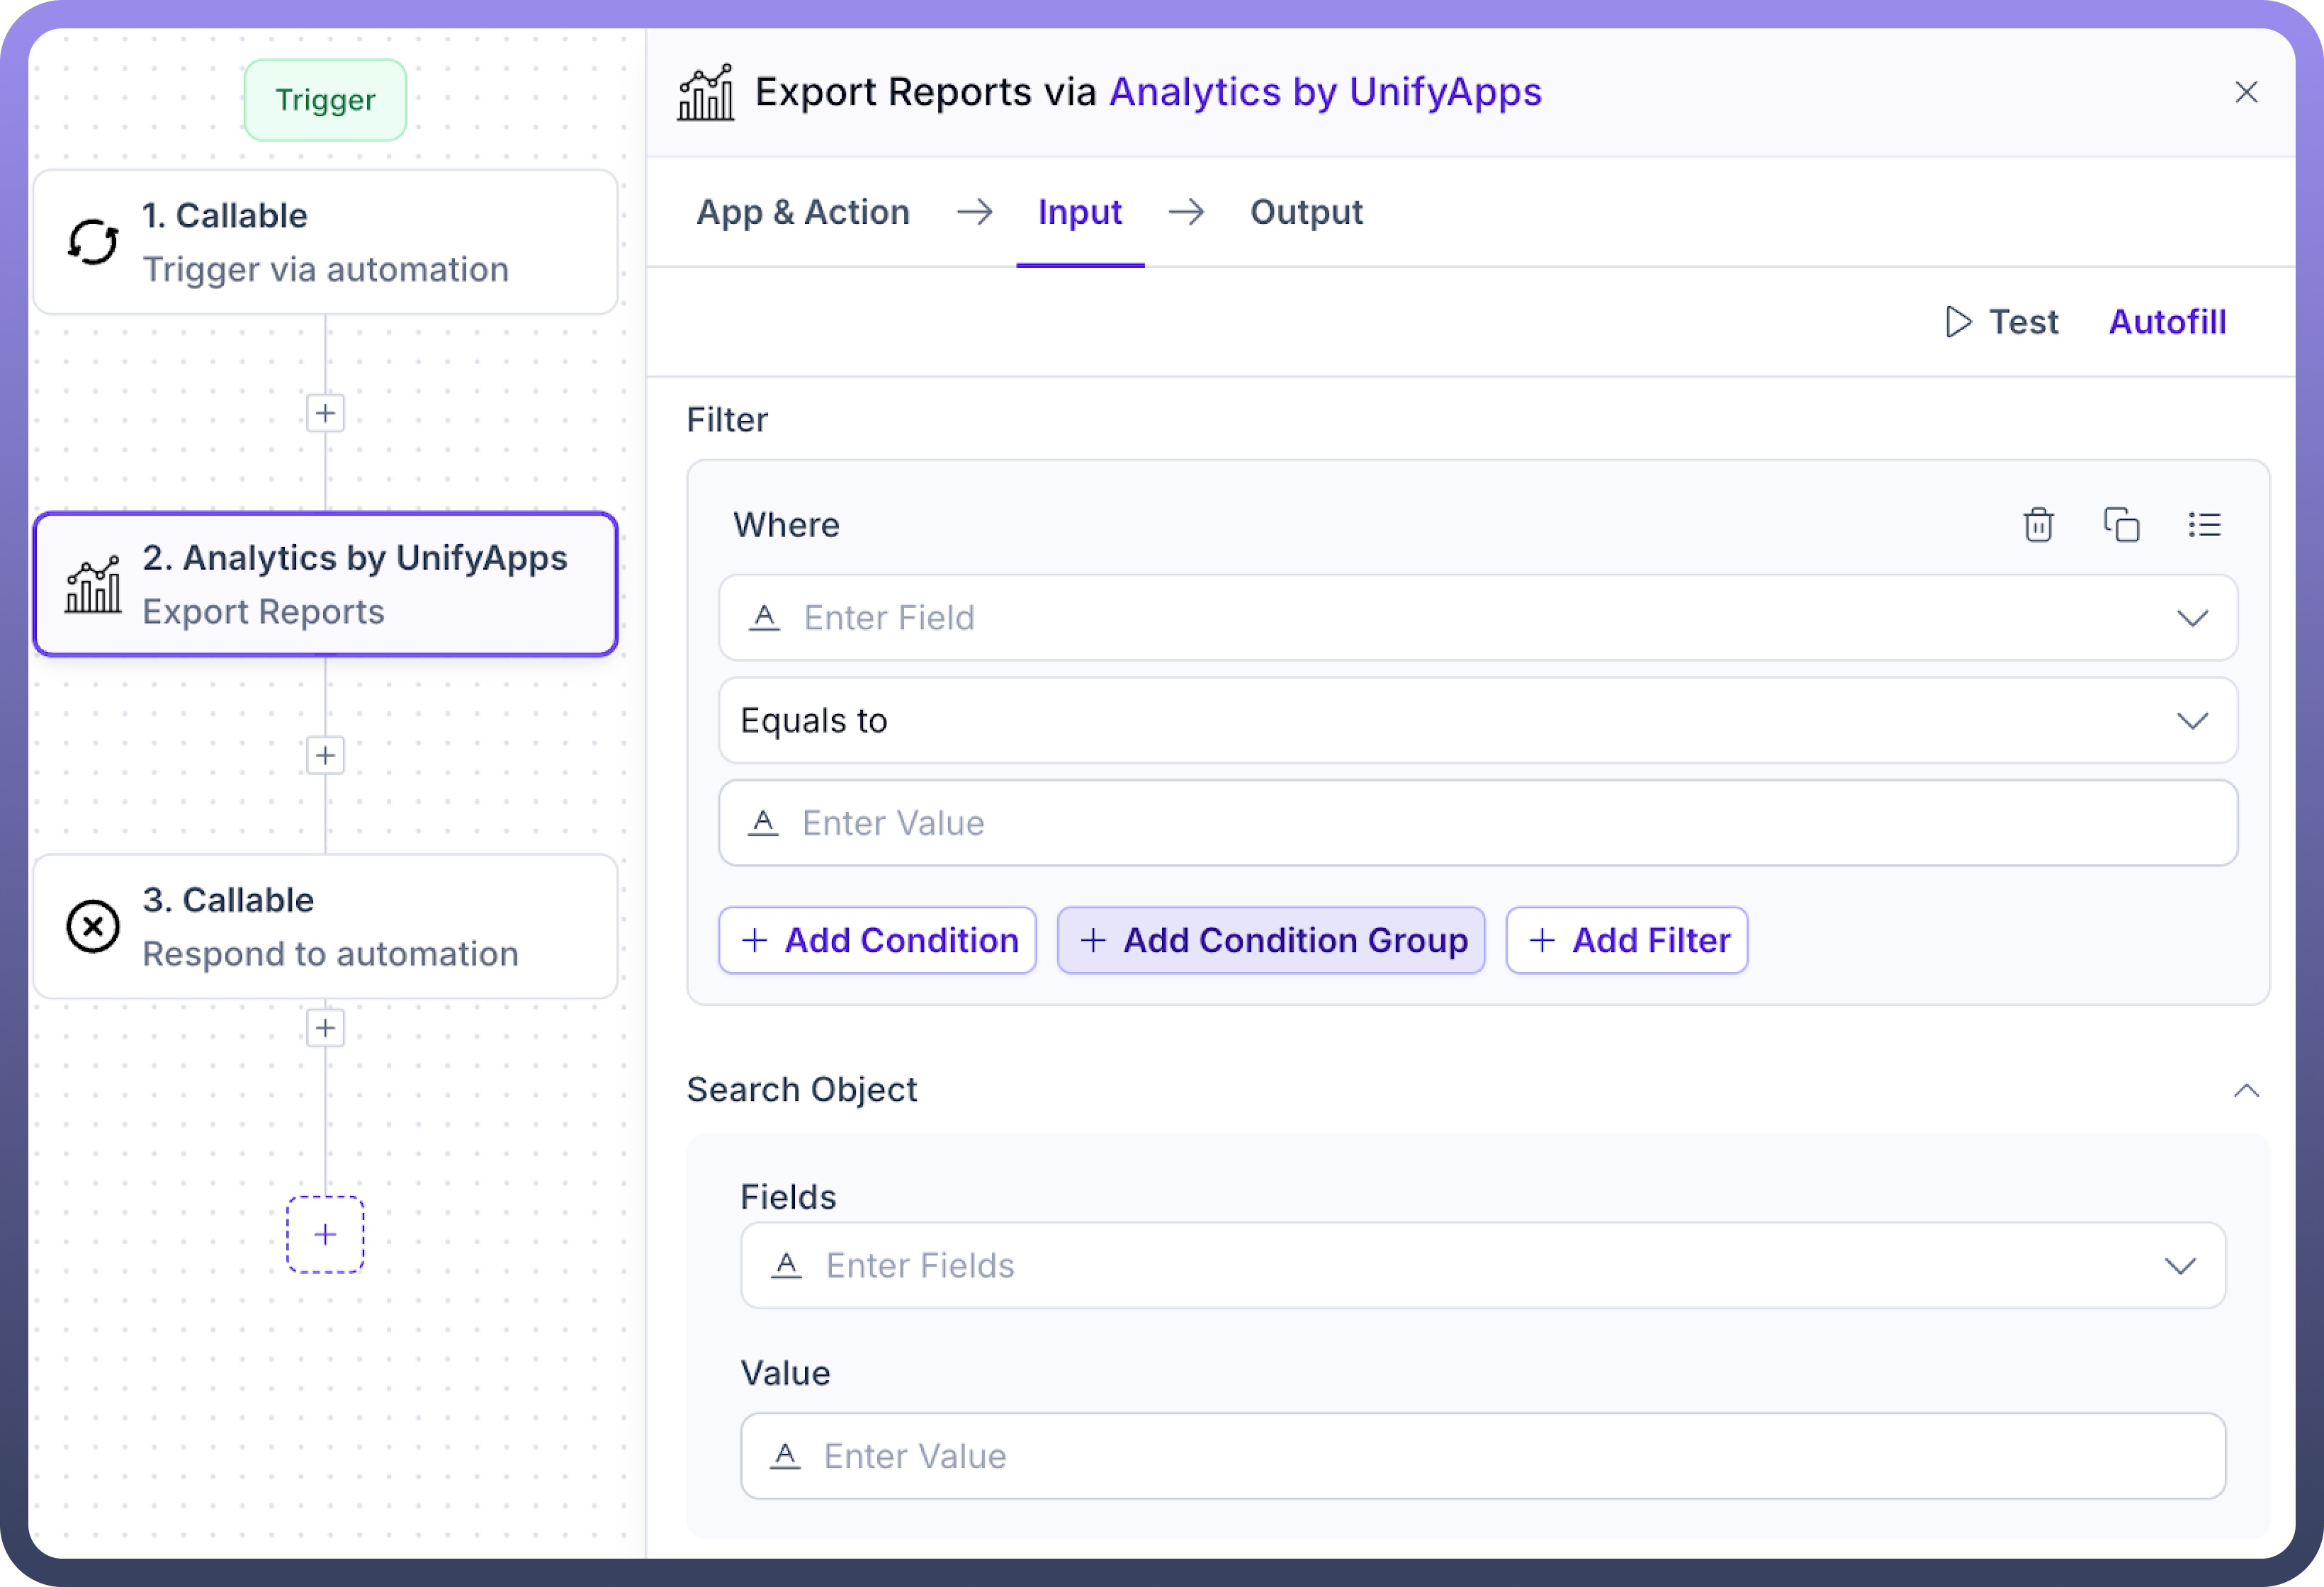Image resolution: width=2324 pixels, height=1587 pixels.
Task: Collapse the Search Object section
Action: point(2246,1090)
